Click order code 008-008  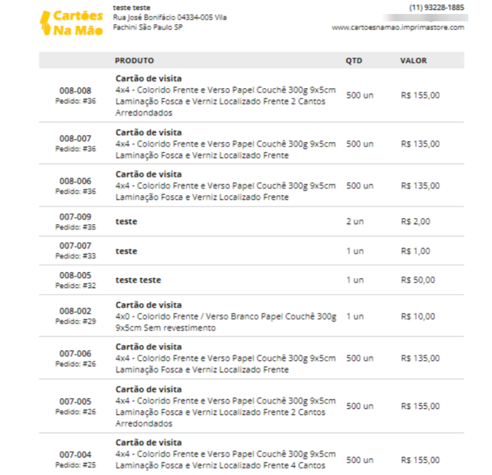coord(75,91)
